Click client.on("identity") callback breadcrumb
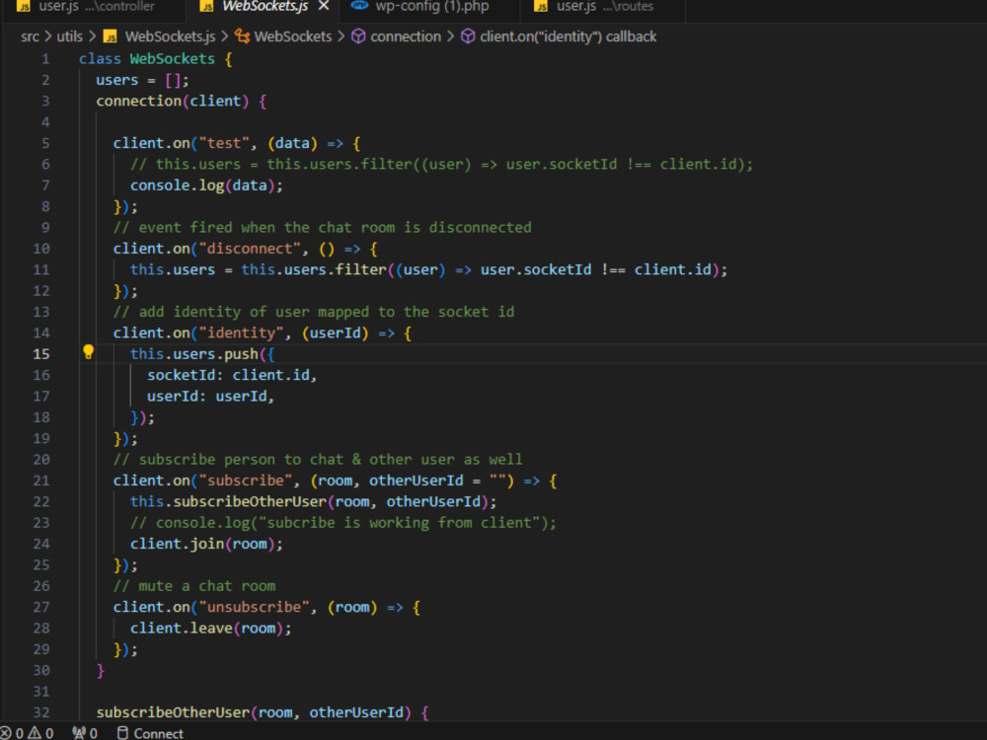The image size is (987, 740). [568, 37]
